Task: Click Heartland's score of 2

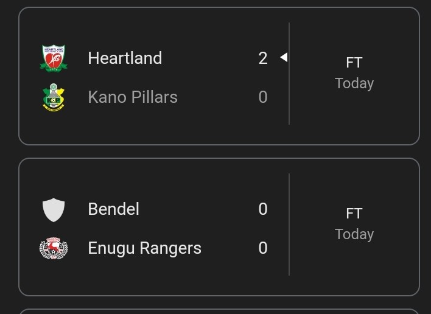Action: tap(263, 58)
